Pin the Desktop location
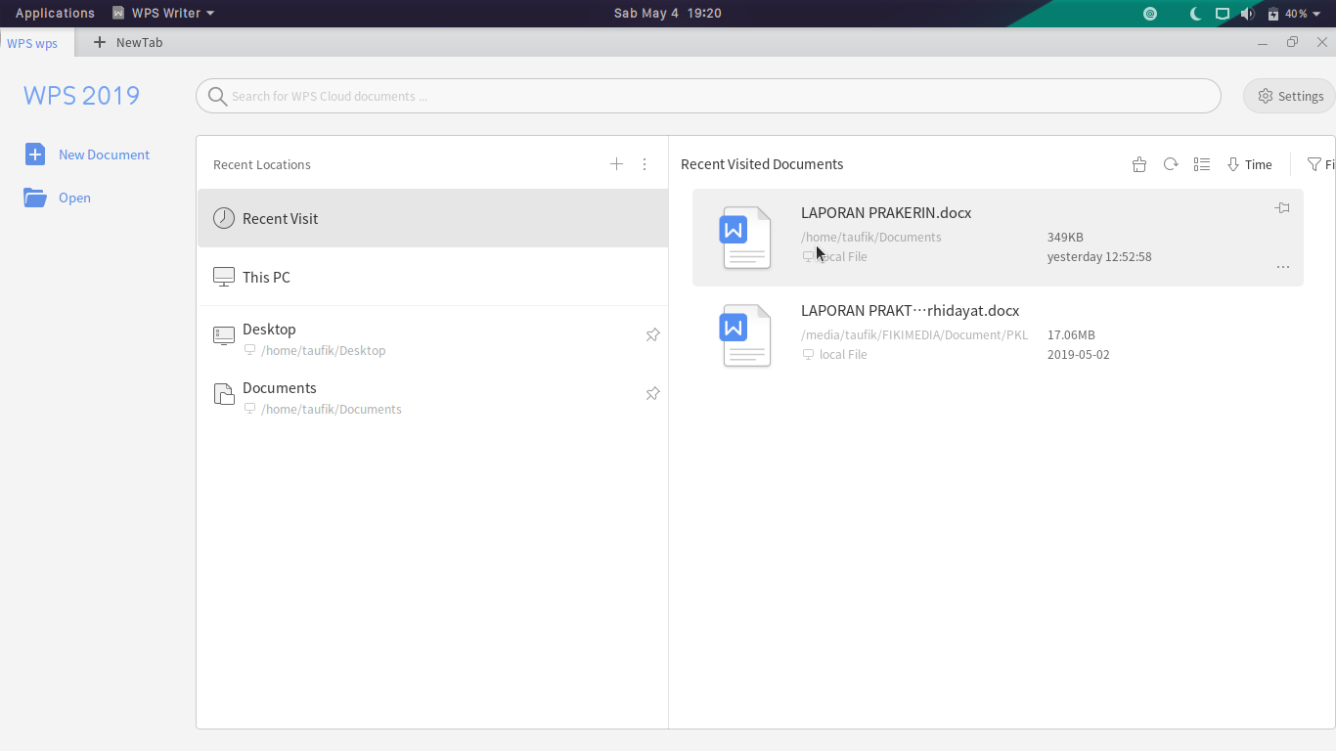Screen dimensions: 1336x751 [x=652, y=335]
